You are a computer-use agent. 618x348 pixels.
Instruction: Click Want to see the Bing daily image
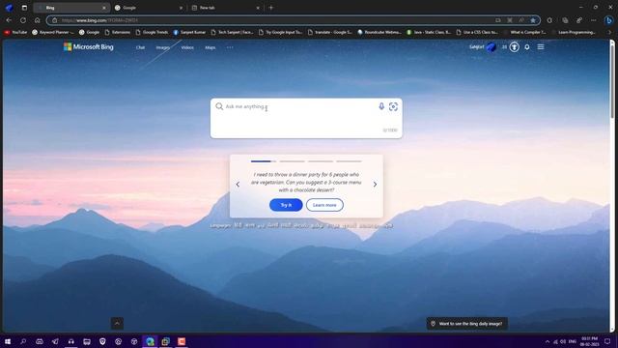[466, 324]
